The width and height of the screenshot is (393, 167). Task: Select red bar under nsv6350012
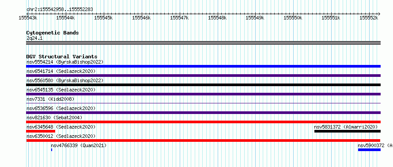tap(203, 140)
